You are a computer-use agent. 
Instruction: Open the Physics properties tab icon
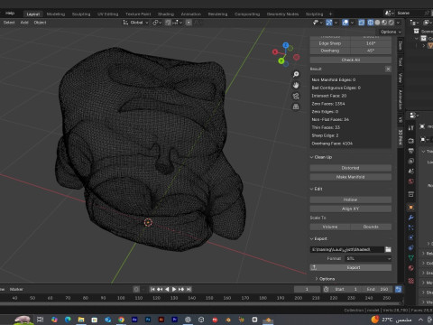(x=410, y=237)
